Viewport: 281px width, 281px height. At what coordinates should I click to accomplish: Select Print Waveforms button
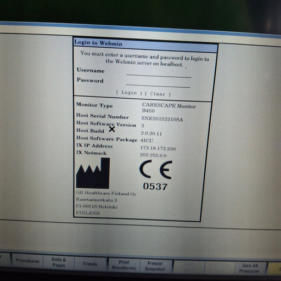pos(124,265)
